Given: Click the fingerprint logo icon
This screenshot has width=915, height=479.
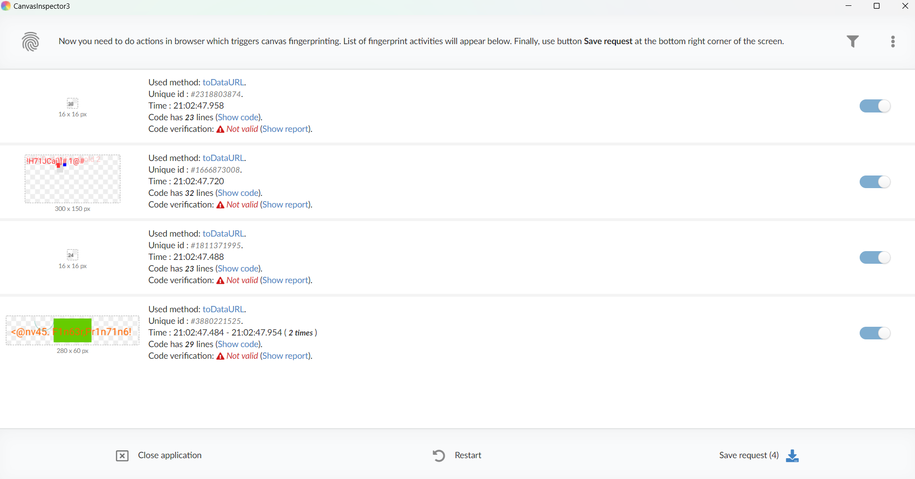Looking at the screenshot, I should (31, 42).
